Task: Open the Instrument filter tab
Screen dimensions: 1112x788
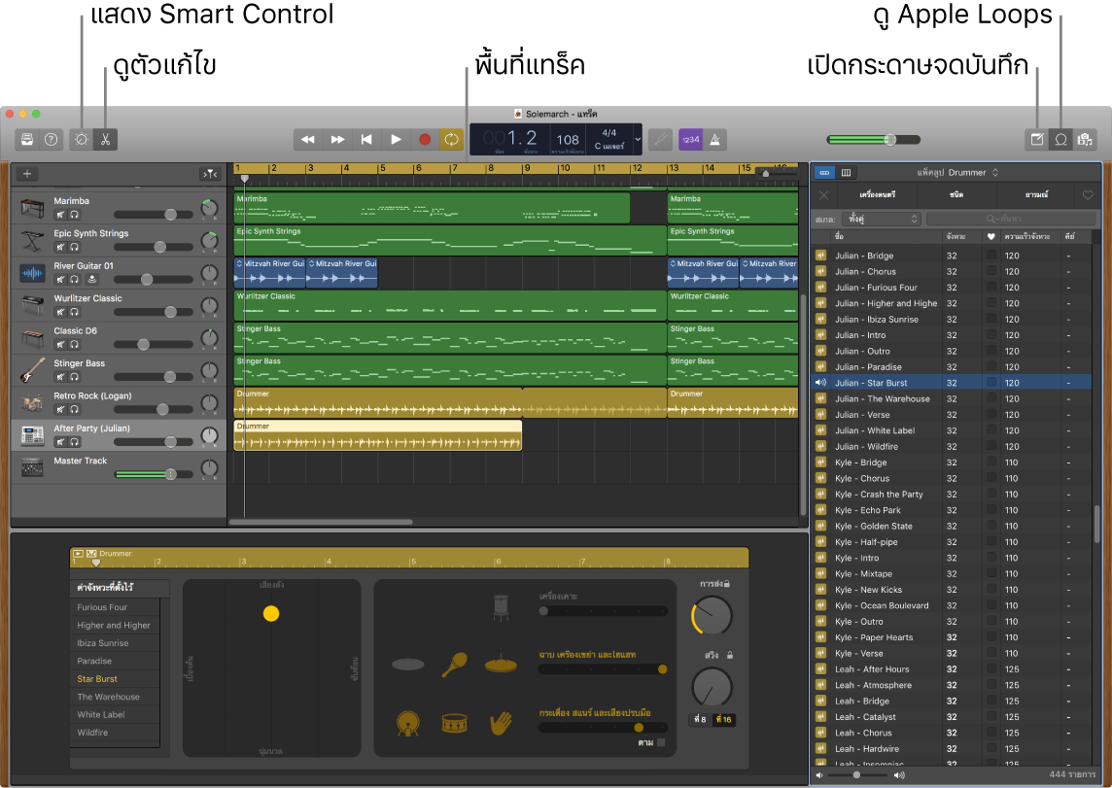Action: coord(878,194)
